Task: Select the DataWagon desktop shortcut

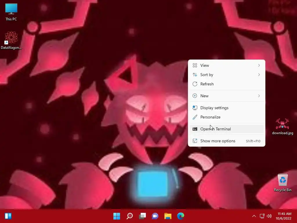Action: pyautogui.click(x=11, y=40)
